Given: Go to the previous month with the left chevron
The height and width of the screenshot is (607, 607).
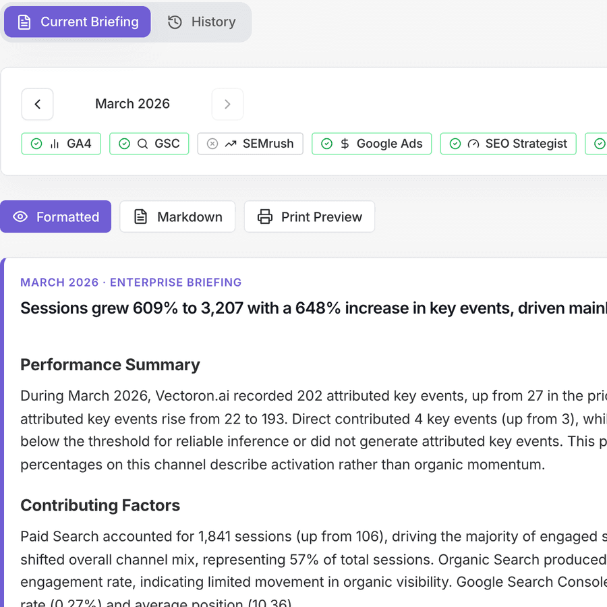Looking at the screenshot, I should tap(37, 104).
